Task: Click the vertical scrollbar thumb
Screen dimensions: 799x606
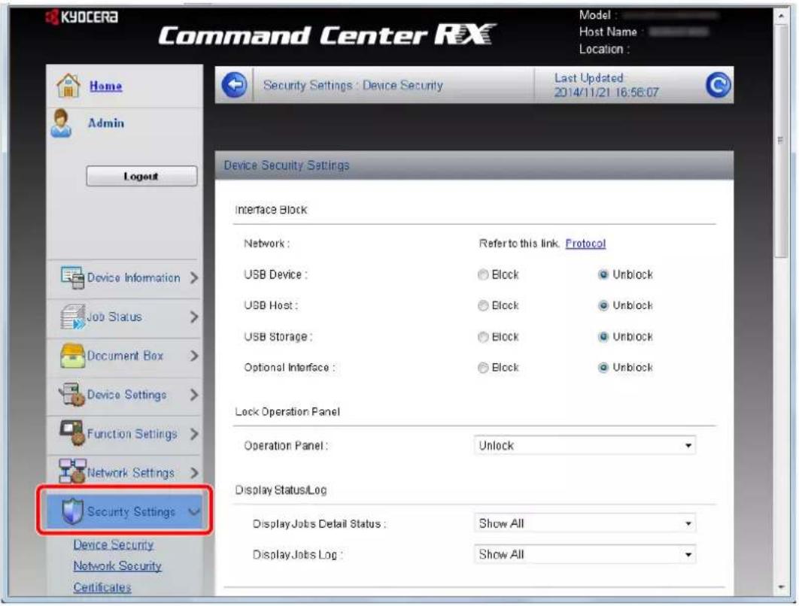Action: pyautogui.click(x=781, y=141)
